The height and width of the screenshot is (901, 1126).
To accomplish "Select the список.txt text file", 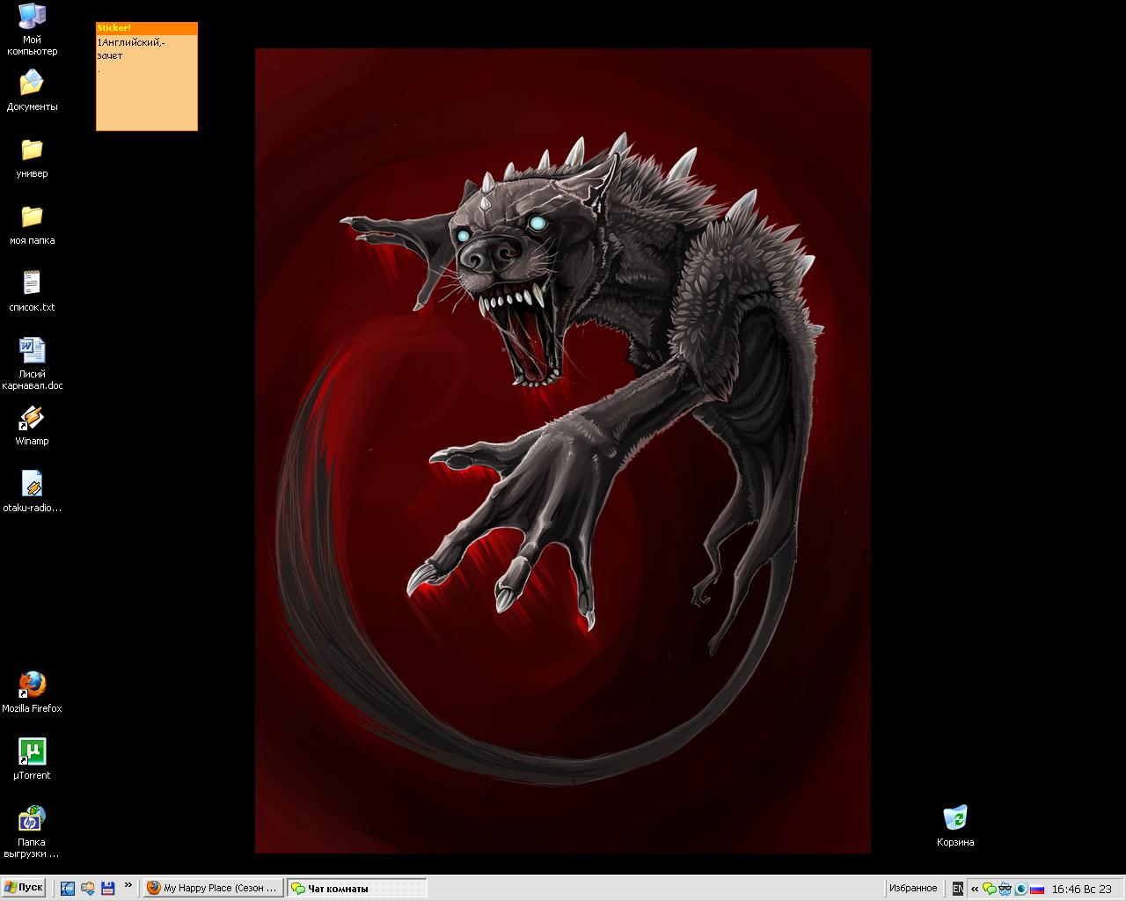I will click(32, 283).
